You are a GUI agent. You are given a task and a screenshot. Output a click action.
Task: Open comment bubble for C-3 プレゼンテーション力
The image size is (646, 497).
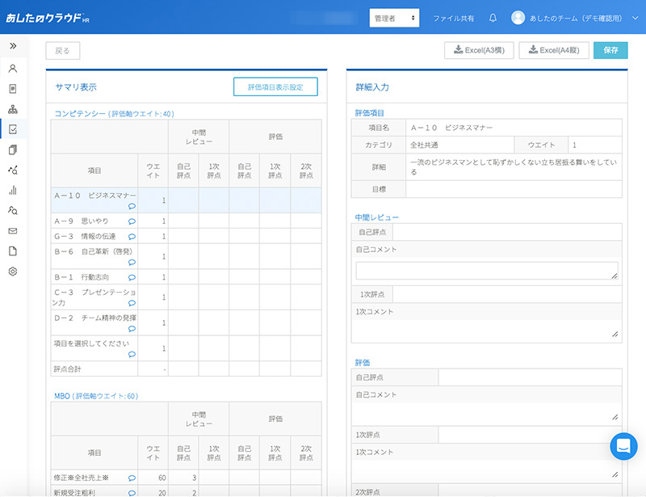point(132,303)
